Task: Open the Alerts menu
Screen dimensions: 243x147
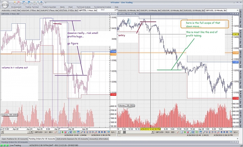Action: pos(62,7)
